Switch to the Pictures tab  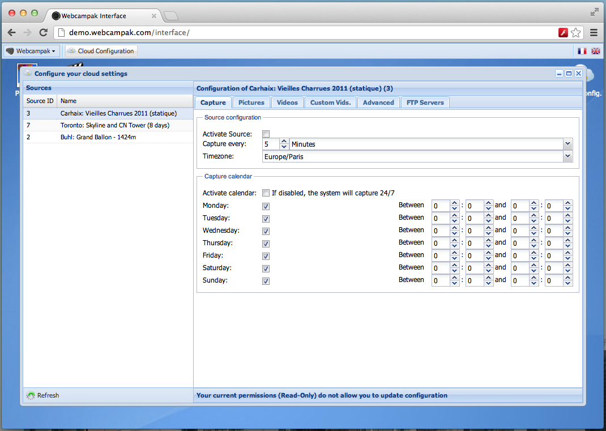click(251, 103)
